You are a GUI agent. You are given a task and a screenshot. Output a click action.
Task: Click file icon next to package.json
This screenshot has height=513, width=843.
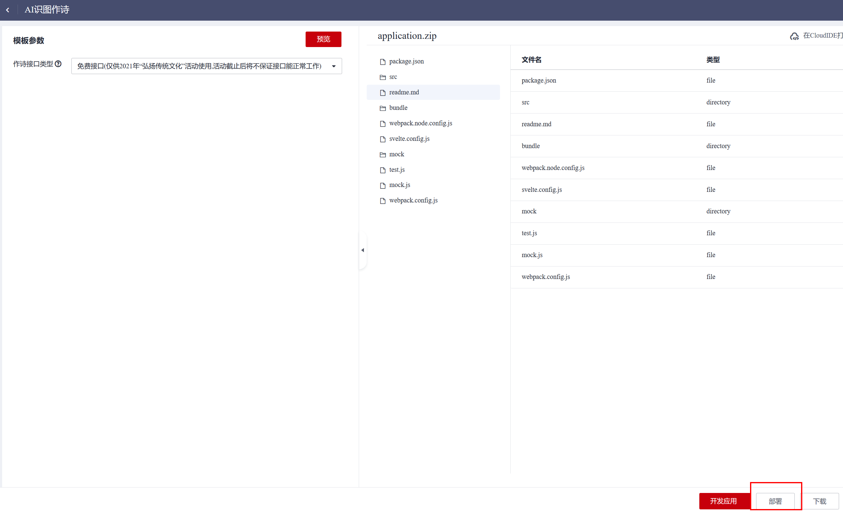[382, 62]
